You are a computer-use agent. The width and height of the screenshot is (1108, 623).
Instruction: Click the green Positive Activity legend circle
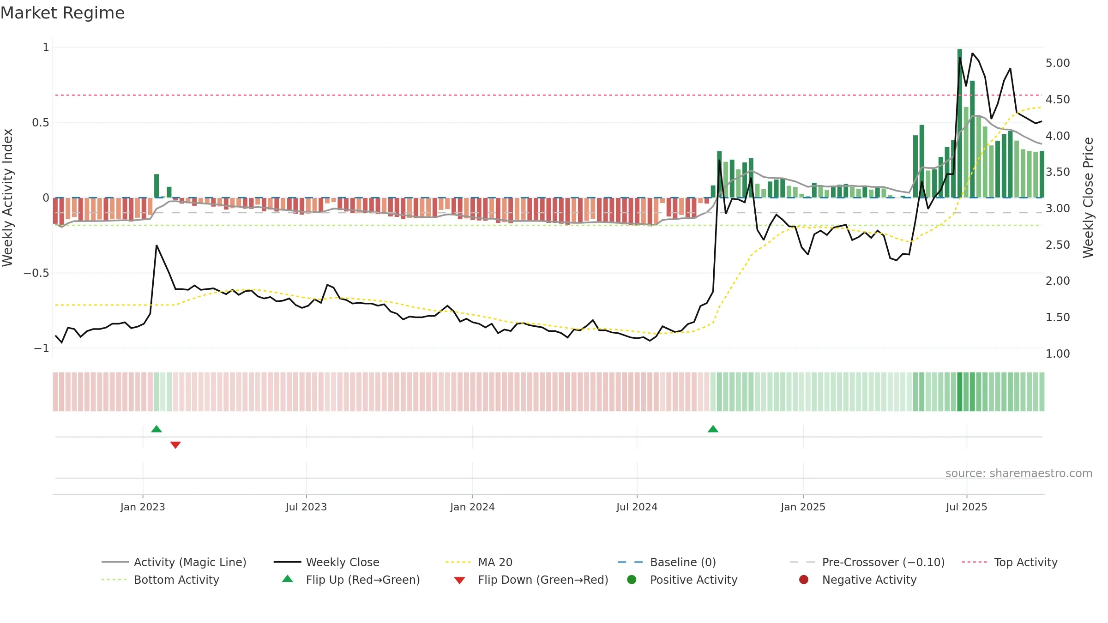click(x=632, y=579)
